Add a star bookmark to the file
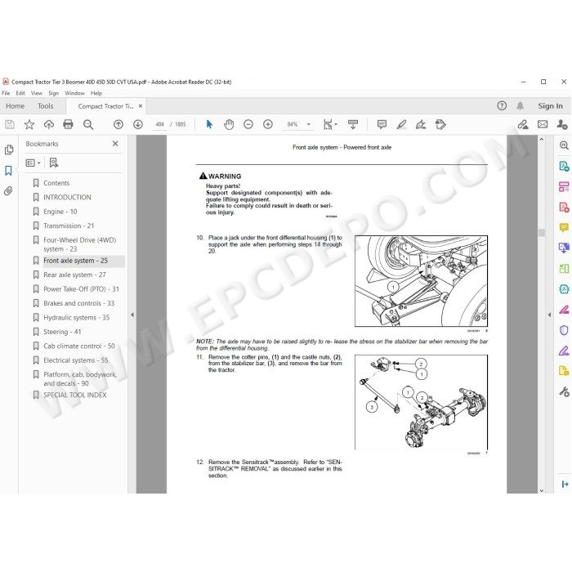The image size is (572, 572). (29, 124)
